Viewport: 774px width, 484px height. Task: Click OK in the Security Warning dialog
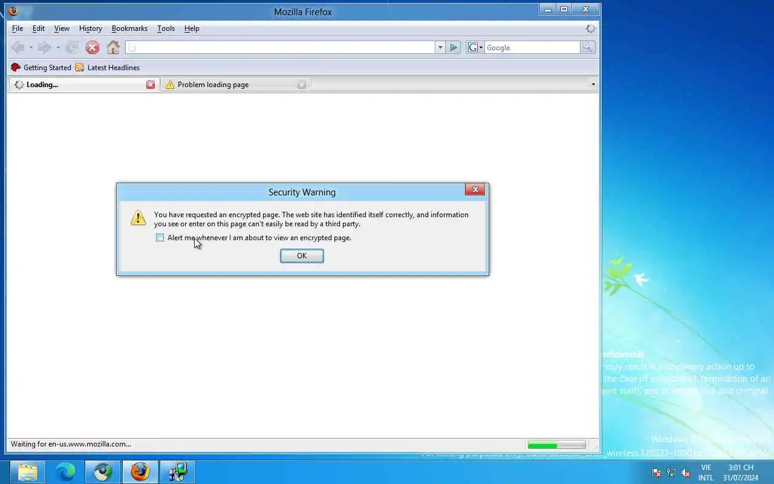point(302,256)
